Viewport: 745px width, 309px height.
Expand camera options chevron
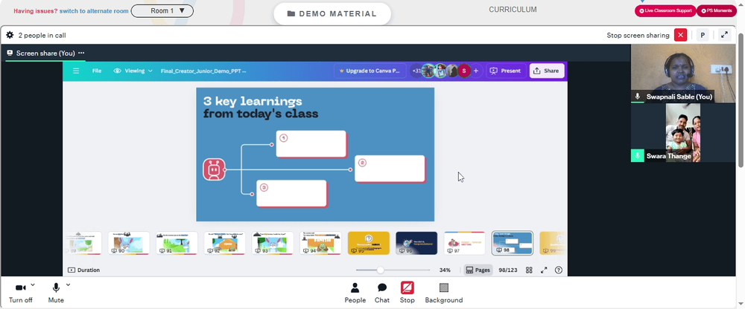[32, 284]
